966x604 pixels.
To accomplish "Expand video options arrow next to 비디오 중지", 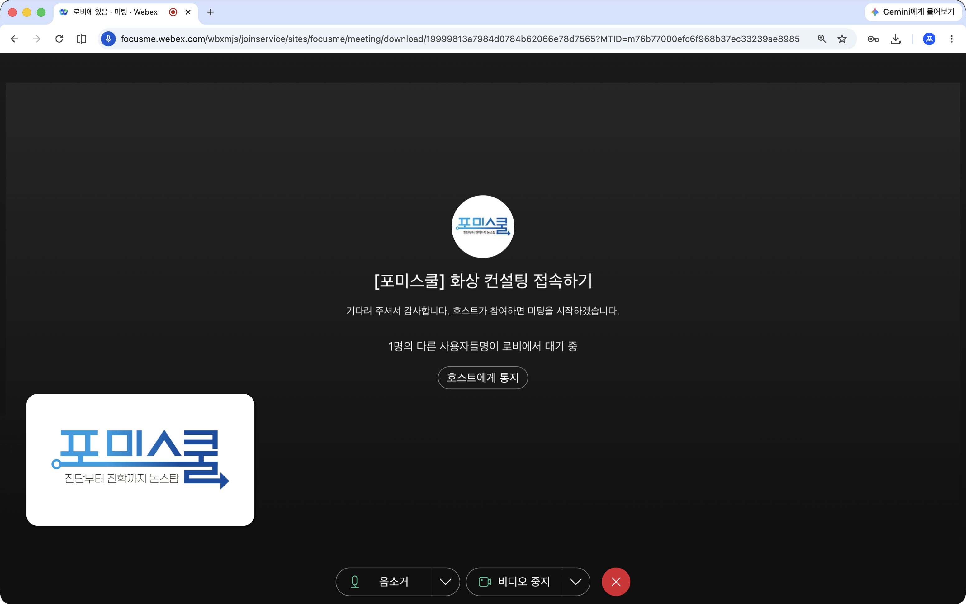I will pos(575,582).
